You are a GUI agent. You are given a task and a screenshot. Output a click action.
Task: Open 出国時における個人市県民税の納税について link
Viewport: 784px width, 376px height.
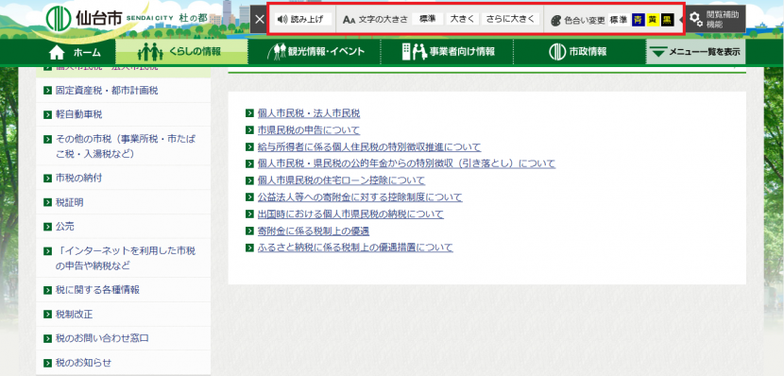pos(350,214)
